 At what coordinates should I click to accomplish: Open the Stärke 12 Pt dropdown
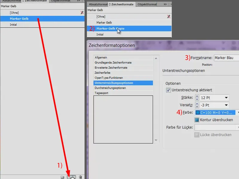click(x=226, y=98)
